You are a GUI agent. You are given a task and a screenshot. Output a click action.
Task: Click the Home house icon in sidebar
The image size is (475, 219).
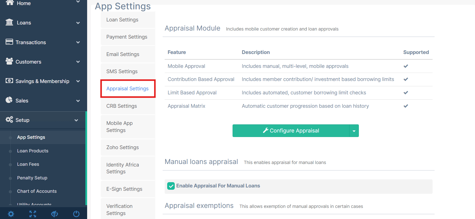point(10,3)
